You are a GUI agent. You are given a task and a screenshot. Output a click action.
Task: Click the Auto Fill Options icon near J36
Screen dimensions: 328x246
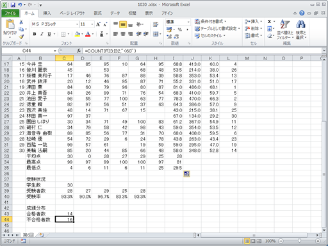click(186, 174)
